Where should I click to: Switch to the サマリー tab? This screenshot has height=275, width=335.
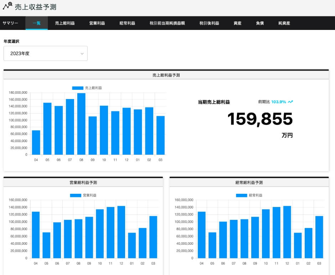click(x=11, y=23)
